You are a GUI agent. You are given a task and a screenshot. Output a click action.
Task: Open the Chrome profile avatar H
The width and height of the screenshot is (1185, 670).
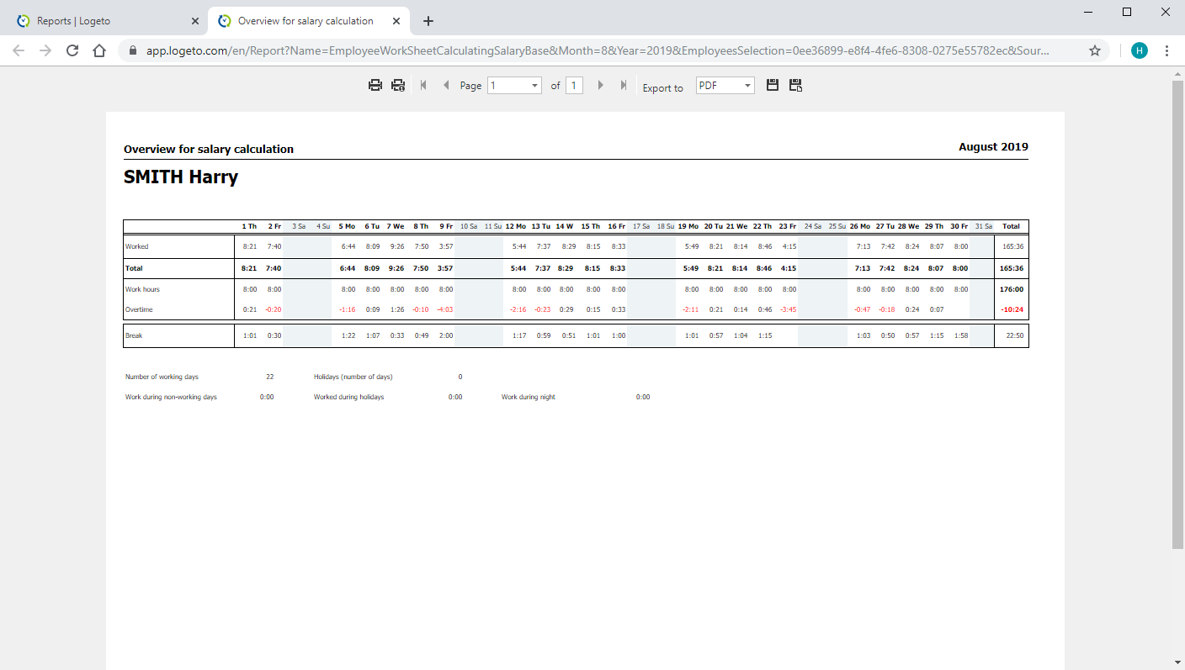[1140, 50]
